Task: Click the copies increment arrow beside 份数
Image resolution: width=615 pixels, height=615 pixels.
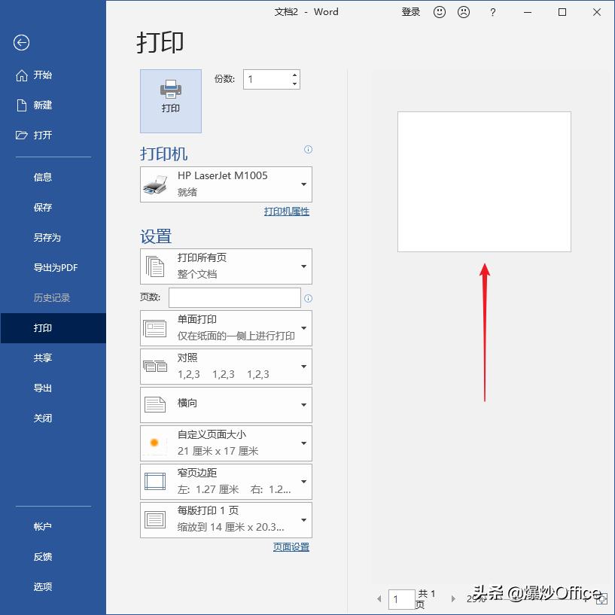Action: point(293,74)
